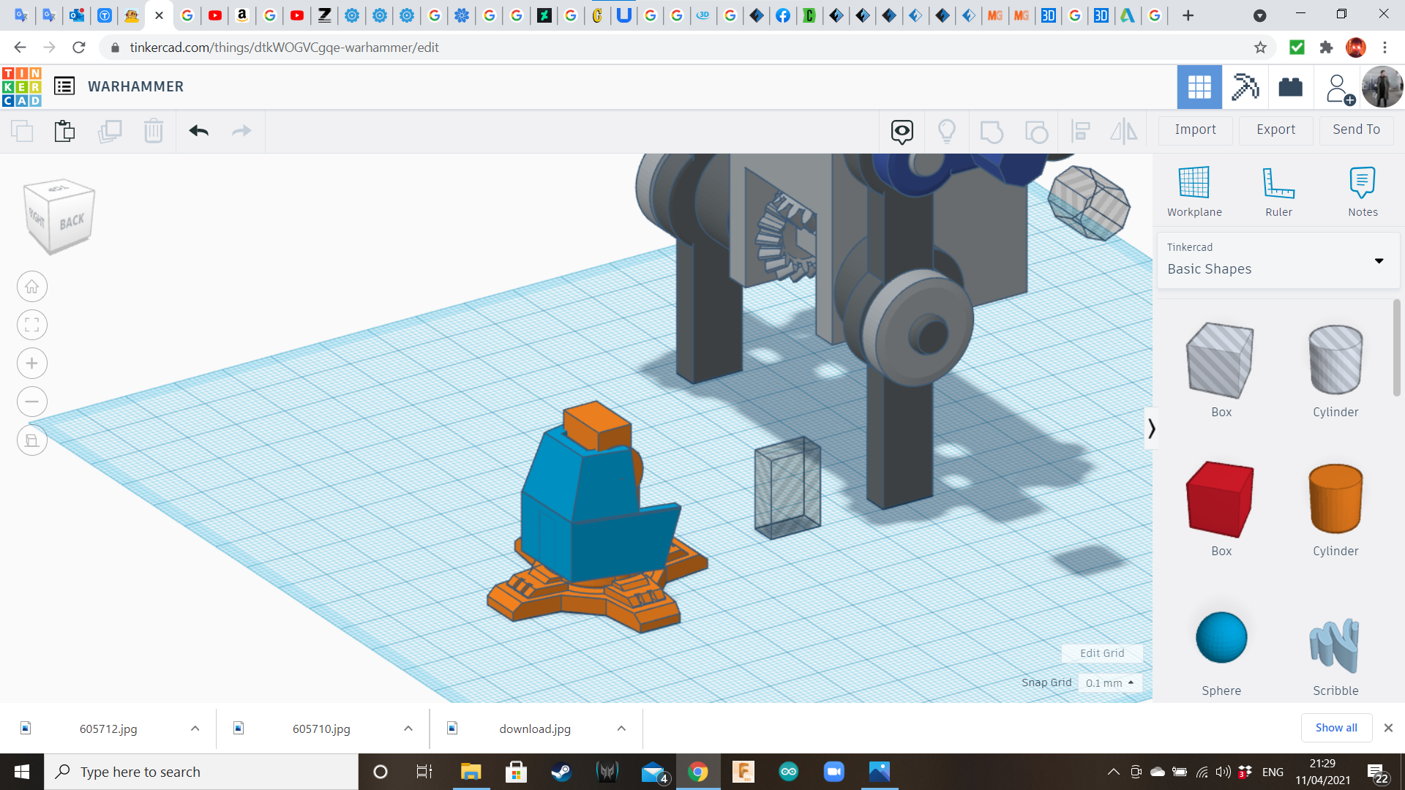Toggle perspective/orthographic view button
The height and width of the screenshot is (790, 1405).
pyautogui.click(x=32, y=440)
